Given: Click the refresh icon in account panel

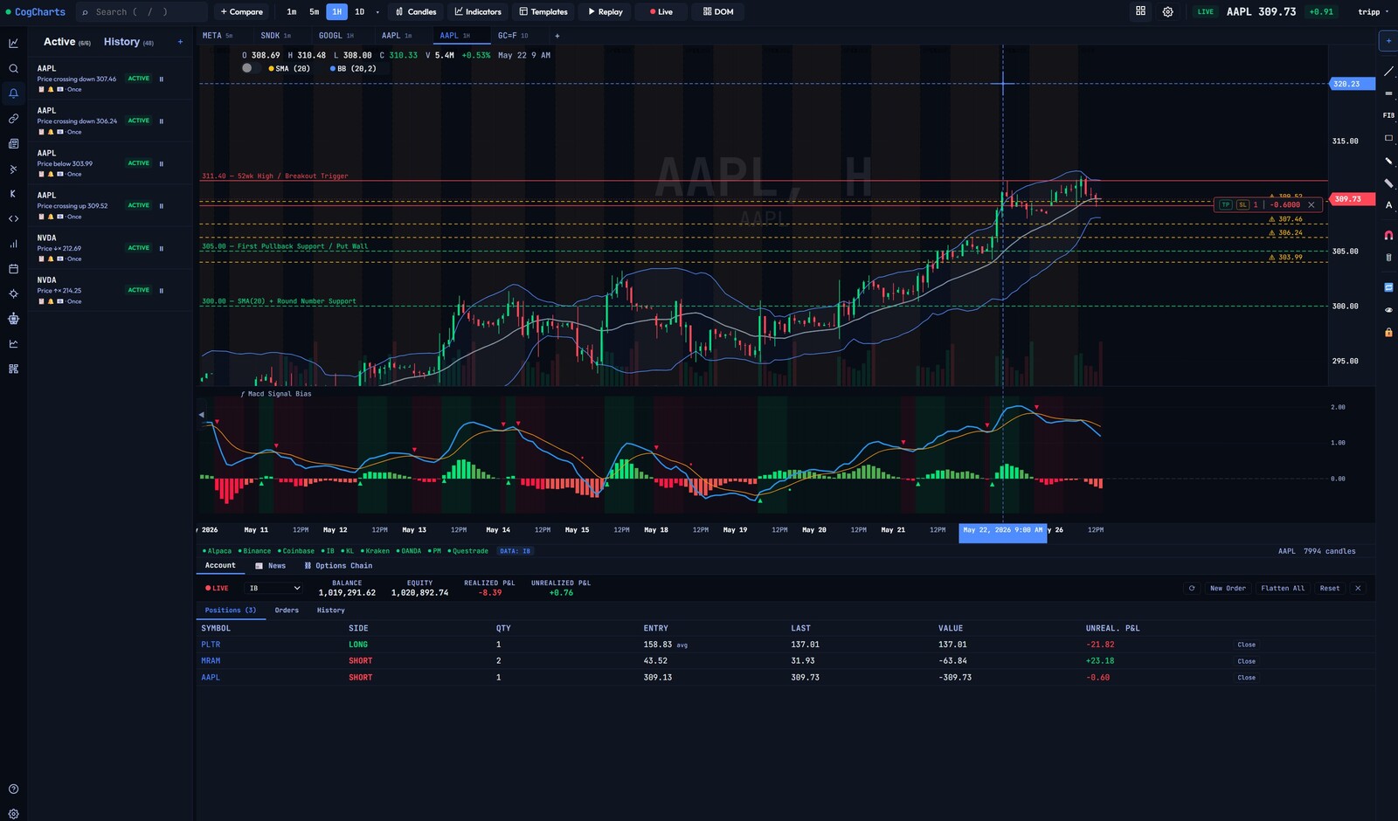Looking at the screenshot, I should tap(1191, 588).
